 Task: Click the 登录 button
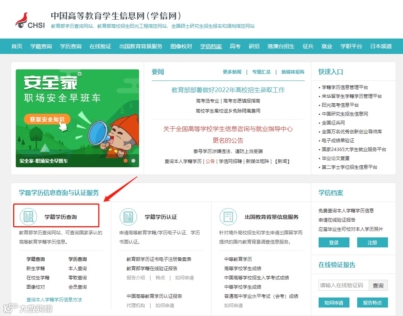coord(334,242)
